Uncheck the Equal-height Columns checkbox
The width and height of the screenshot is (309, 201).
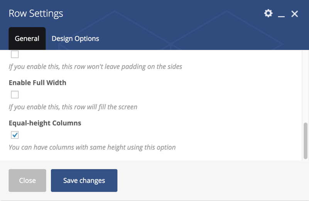click(15, 135)
